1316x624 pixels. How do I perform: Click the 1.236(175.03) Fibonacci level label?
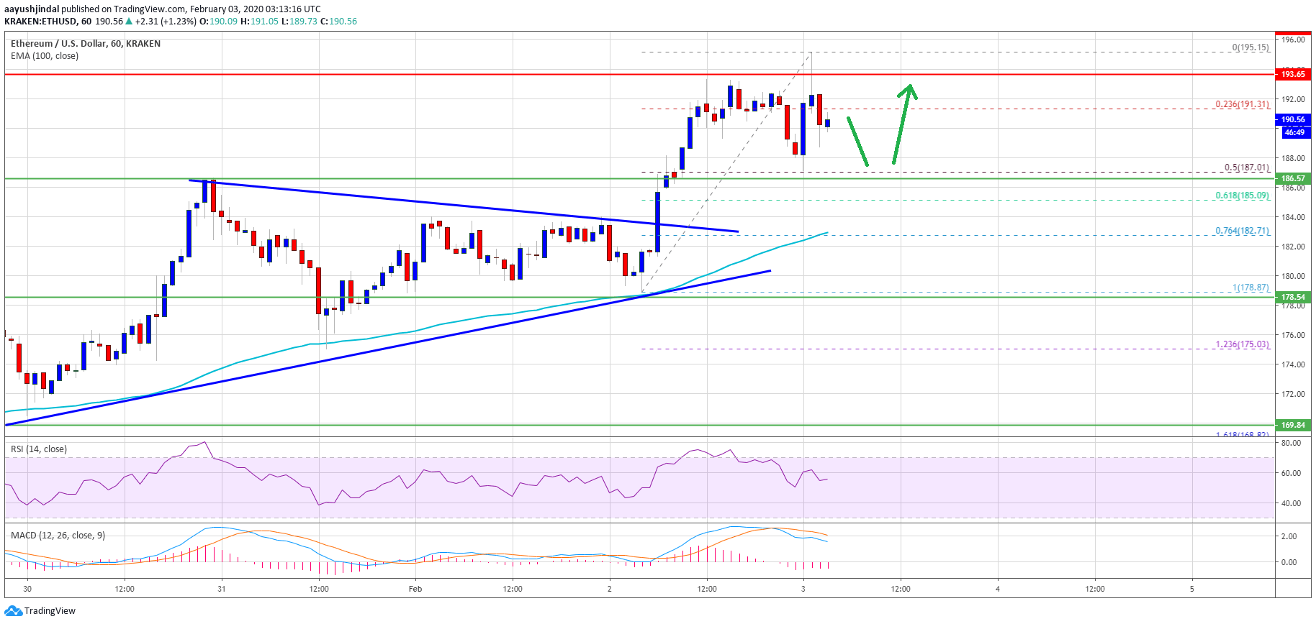coord(1243,344)
